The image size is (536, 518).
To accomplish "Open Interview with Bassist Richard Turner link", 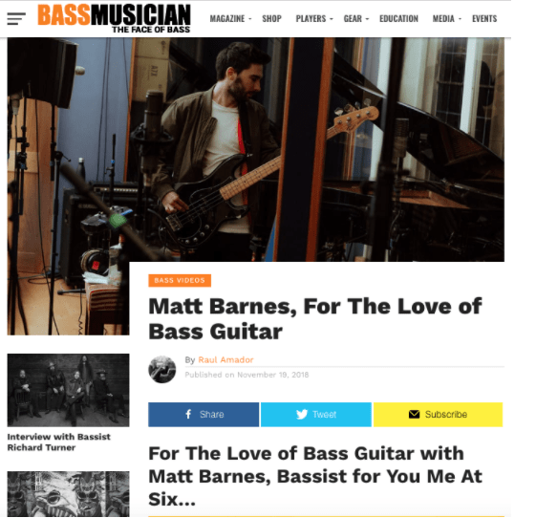I will (59, 442).
